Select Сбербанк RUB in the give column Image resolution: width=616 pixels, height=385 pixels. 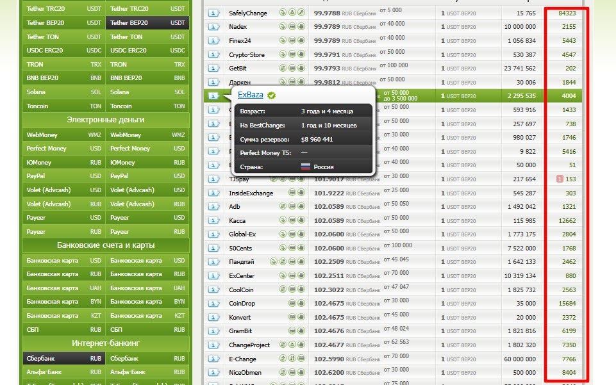(x=63, y=358)
